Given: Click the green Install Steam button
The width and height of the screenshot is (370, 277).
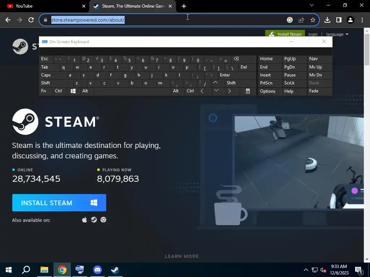Looking at the screenshot, I should pos(285,34).
